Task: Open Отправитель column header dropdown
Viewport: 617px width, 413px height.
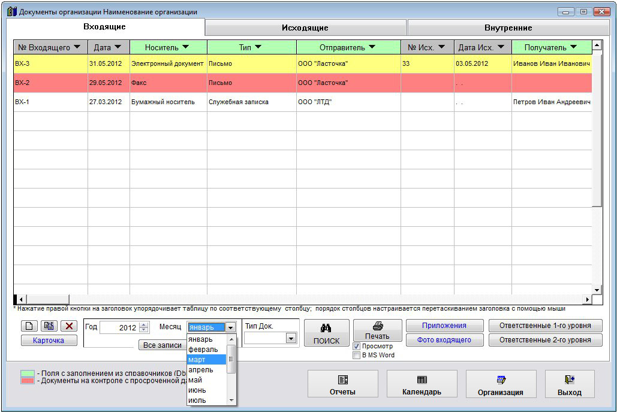Action: coord(372,47)
